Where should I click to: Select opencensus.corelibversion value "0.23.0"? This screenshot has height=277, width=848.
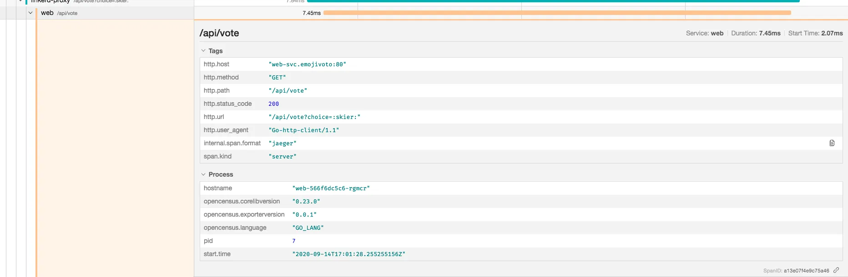(x=306, y=202)
